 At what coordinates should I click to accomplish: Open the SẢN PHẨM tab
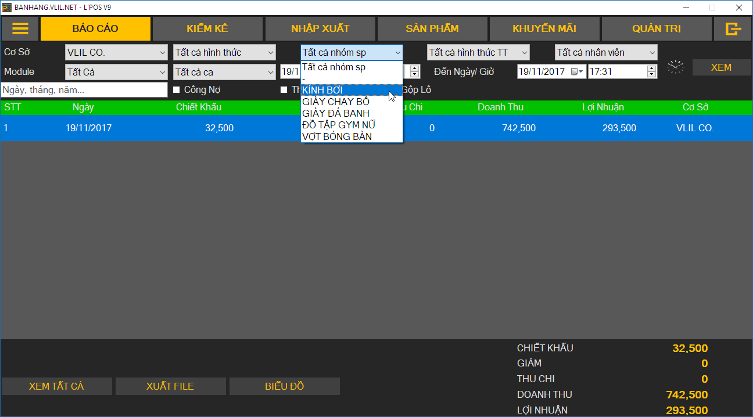432,28
